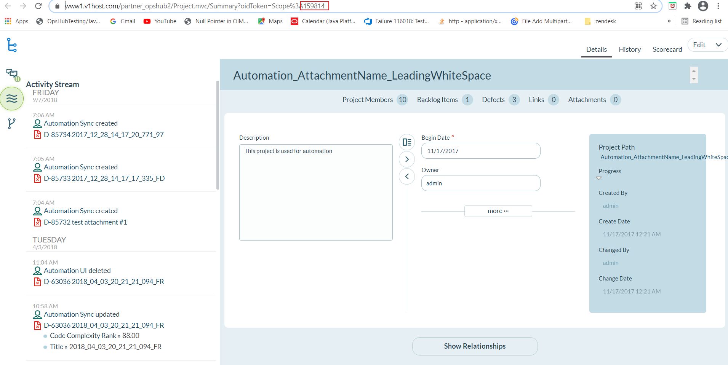The width and height of the screenshot is (728, 365).
Task: Select the Activity Stream wave icon
Action: point(12,99)
